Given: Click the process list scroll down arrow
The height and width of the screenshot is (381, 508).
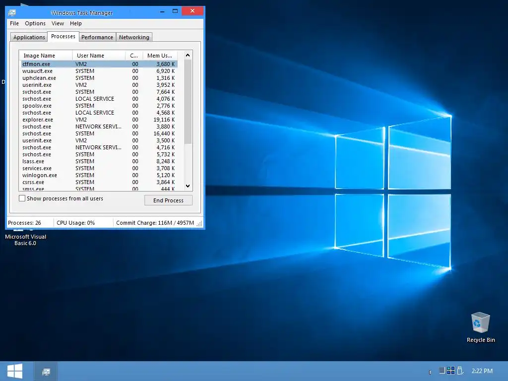Looking at the screenshot, I should pos(188,186).
